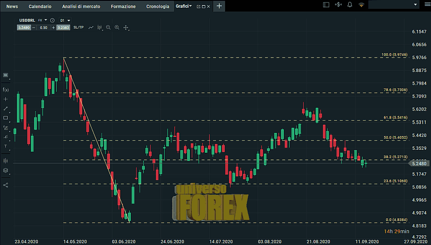This screenshot has height=245, width=431.
Task: Click the SL/TP button
Action: 78,28
